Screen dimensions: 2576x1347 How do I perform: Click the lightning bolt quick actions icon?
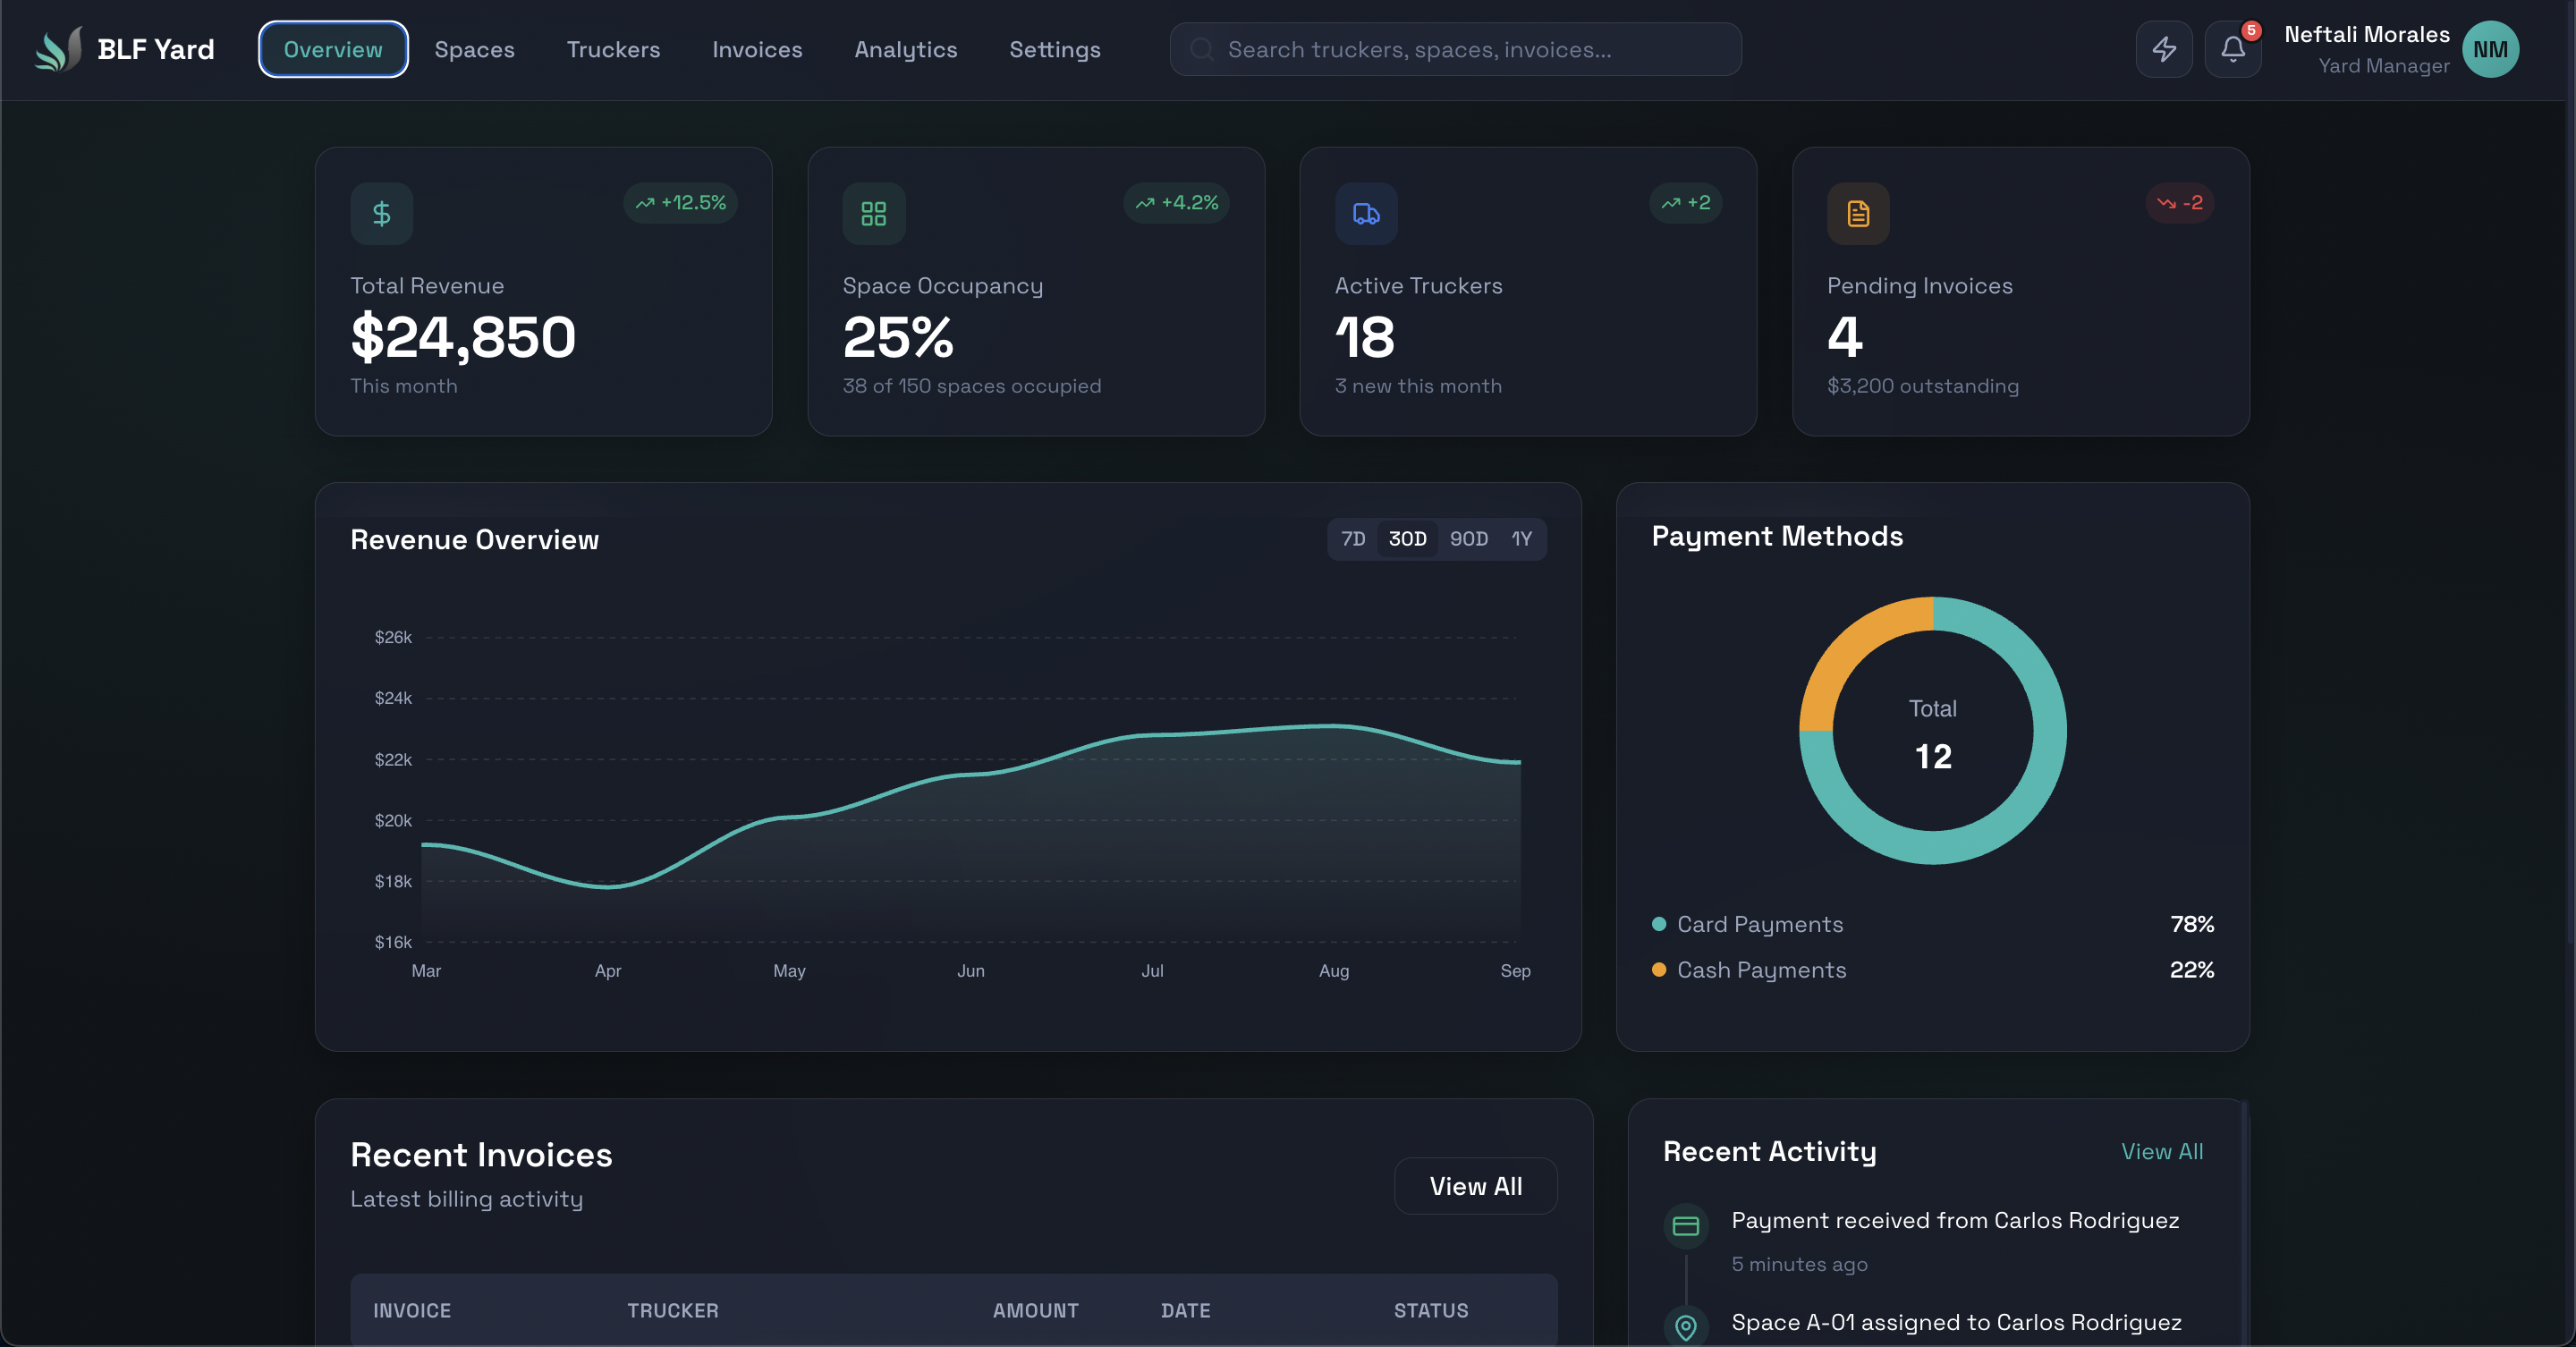click(x=2163, y=48)
